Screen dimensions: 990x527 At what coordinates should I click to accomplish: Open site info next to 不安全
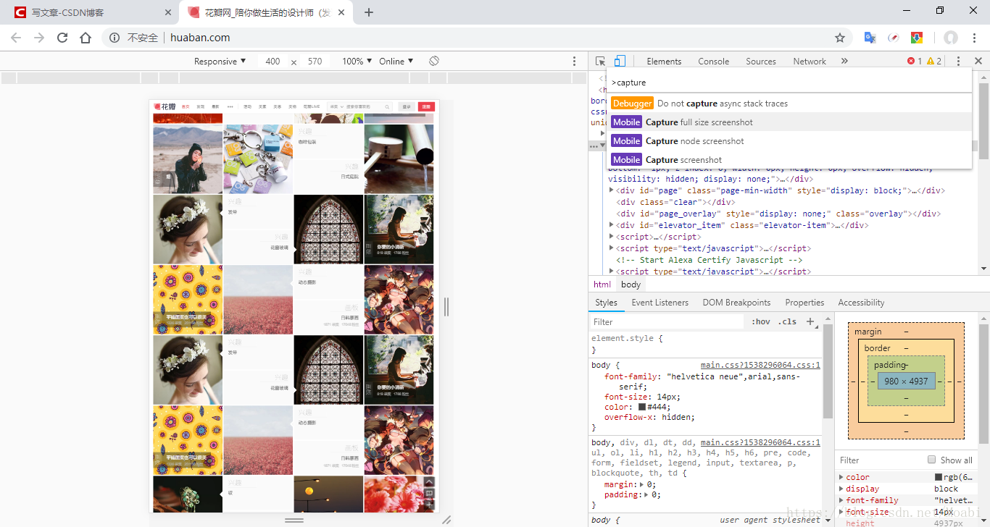(115, 38)
